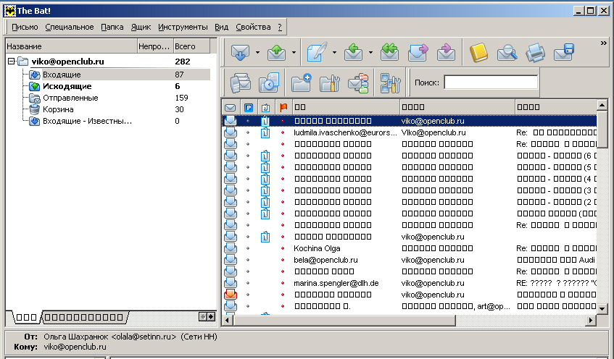Select the Корзина folder

58,109
